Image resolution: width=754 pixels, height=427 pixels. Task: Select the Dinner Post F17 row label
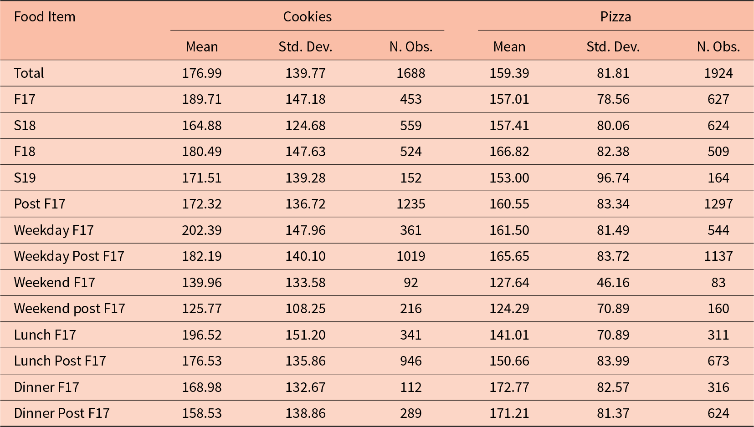(62, 413)
